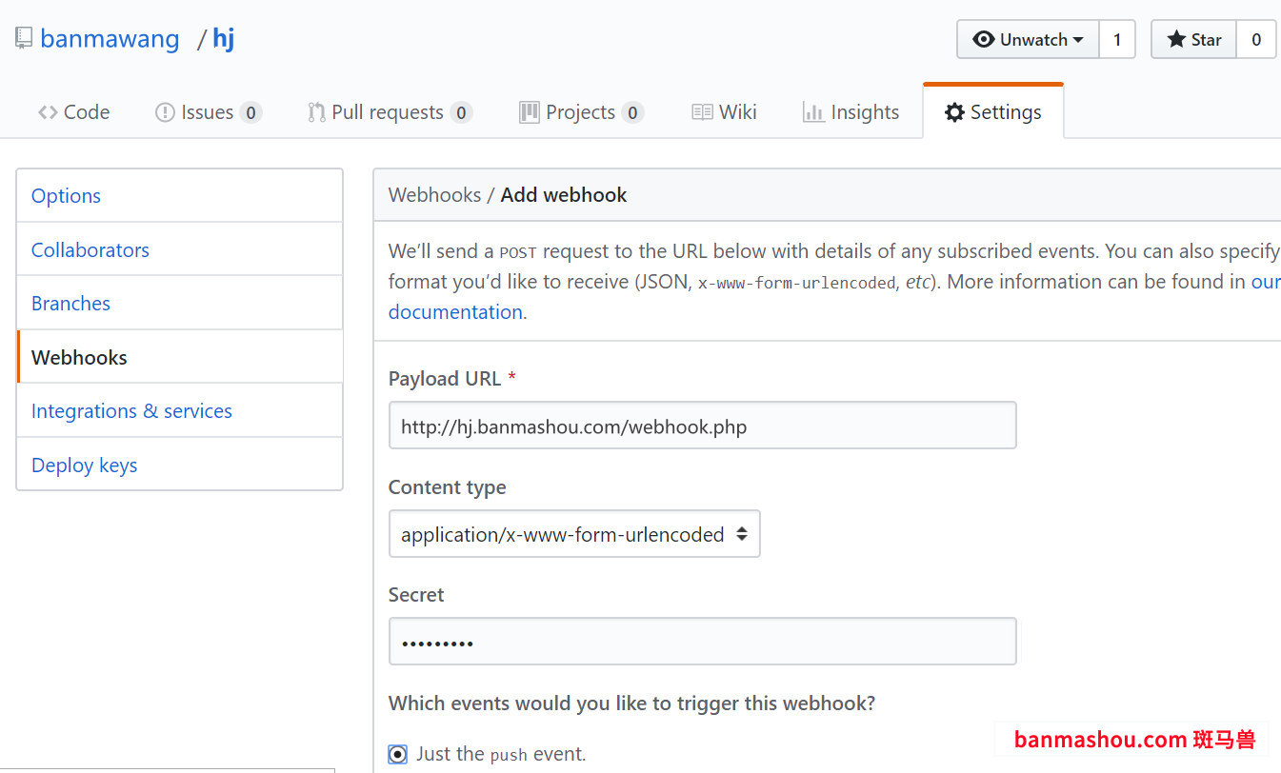Open Integrations & services in sidebar
The height and width of the screenshot is (773, 1281).
180,410
